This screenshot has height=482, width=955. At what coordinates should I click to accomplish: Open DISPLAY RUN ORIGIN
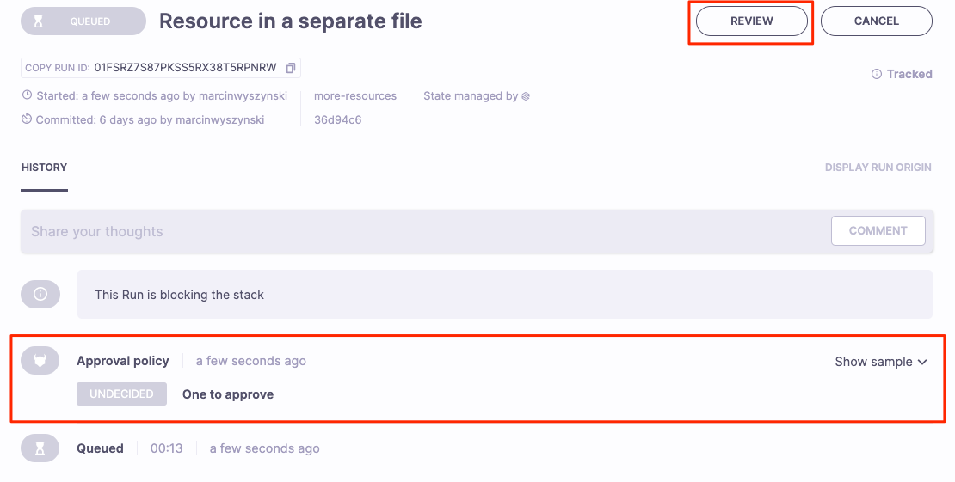click(x=878, y=168)
